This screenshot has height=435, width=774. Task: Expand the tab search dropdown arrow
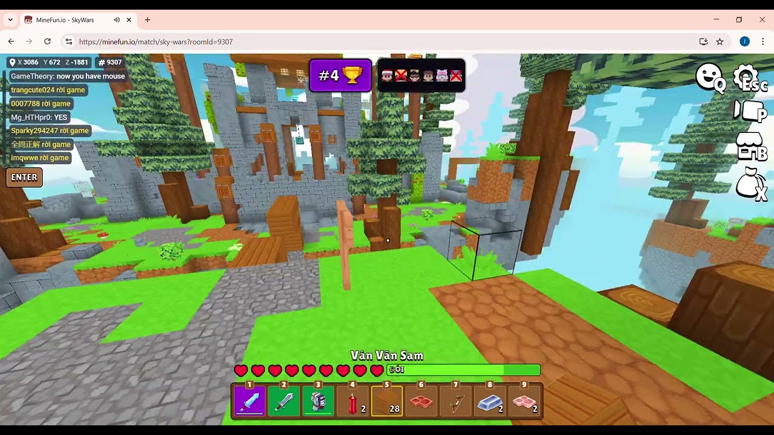(x=10, y=20)
